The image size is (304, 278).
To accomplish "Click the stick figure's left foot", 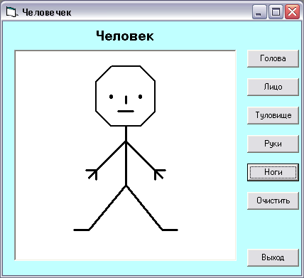I will click(x=81, y=230).
